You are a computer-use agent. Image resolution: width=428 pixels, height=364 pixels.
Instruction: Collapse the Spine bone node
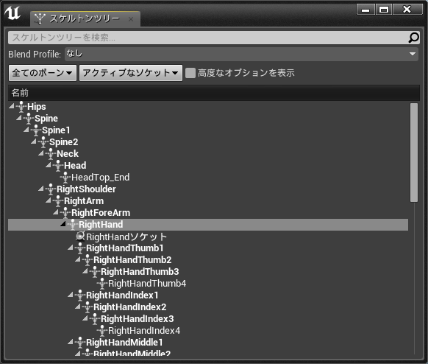[19, 118]
